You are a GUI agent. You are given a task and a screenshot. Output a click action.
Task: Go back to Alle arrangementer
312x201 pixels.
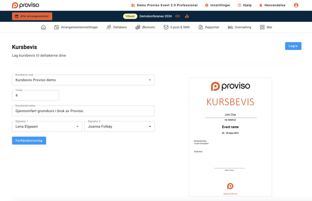[x=32, y=16]
